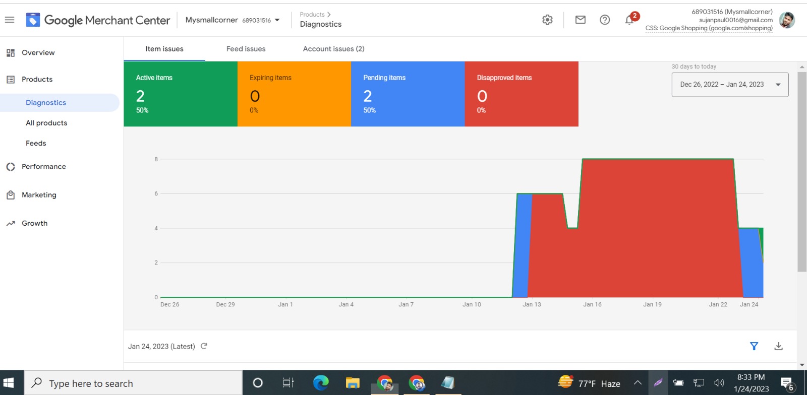The image size is (807, 395).
Task: Open the second Chrome window on taskbar
Action: point(417,383)
